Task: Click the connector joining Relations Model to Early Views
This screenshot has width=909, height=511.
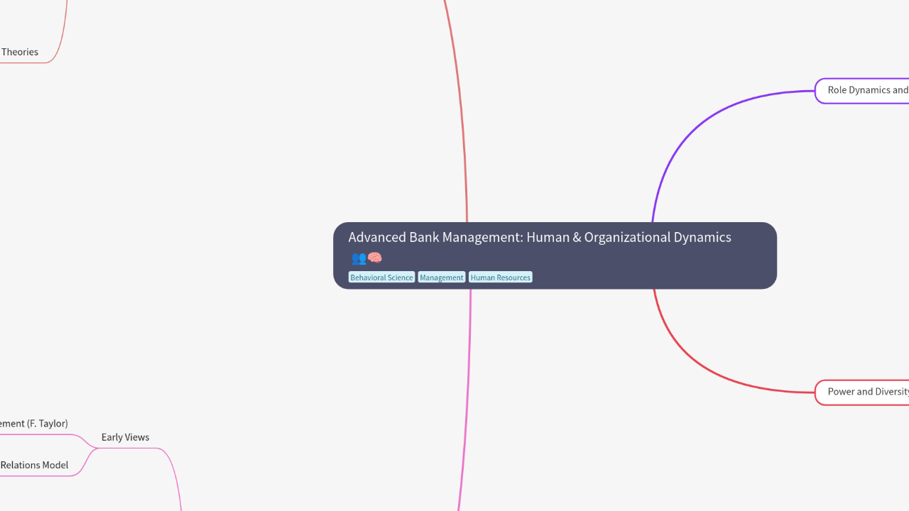Action: click(85, 461)
